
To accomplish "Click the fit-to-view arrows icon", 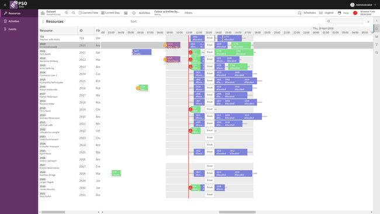I will click(134, 13).
